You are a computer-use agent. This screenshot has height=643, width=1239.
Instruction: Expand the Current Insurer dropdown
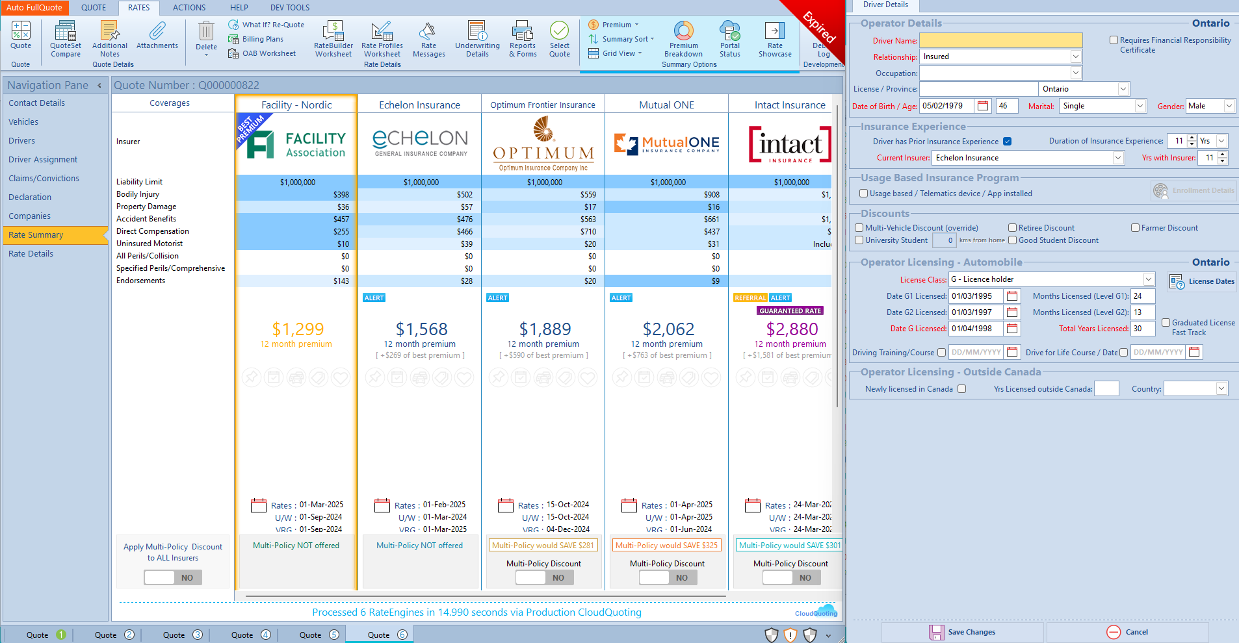point(1118,158)
